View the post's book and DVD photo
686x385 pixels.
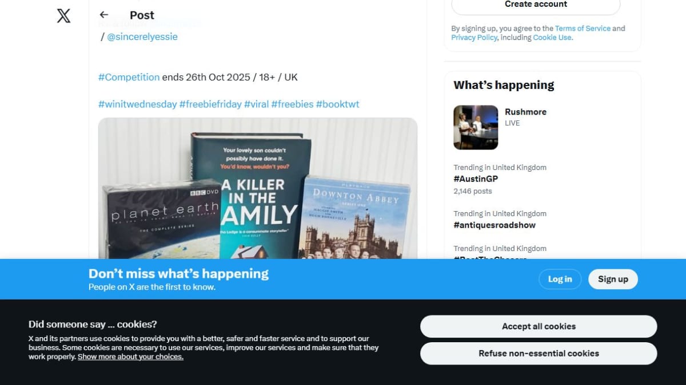click(x=258, y=188)
